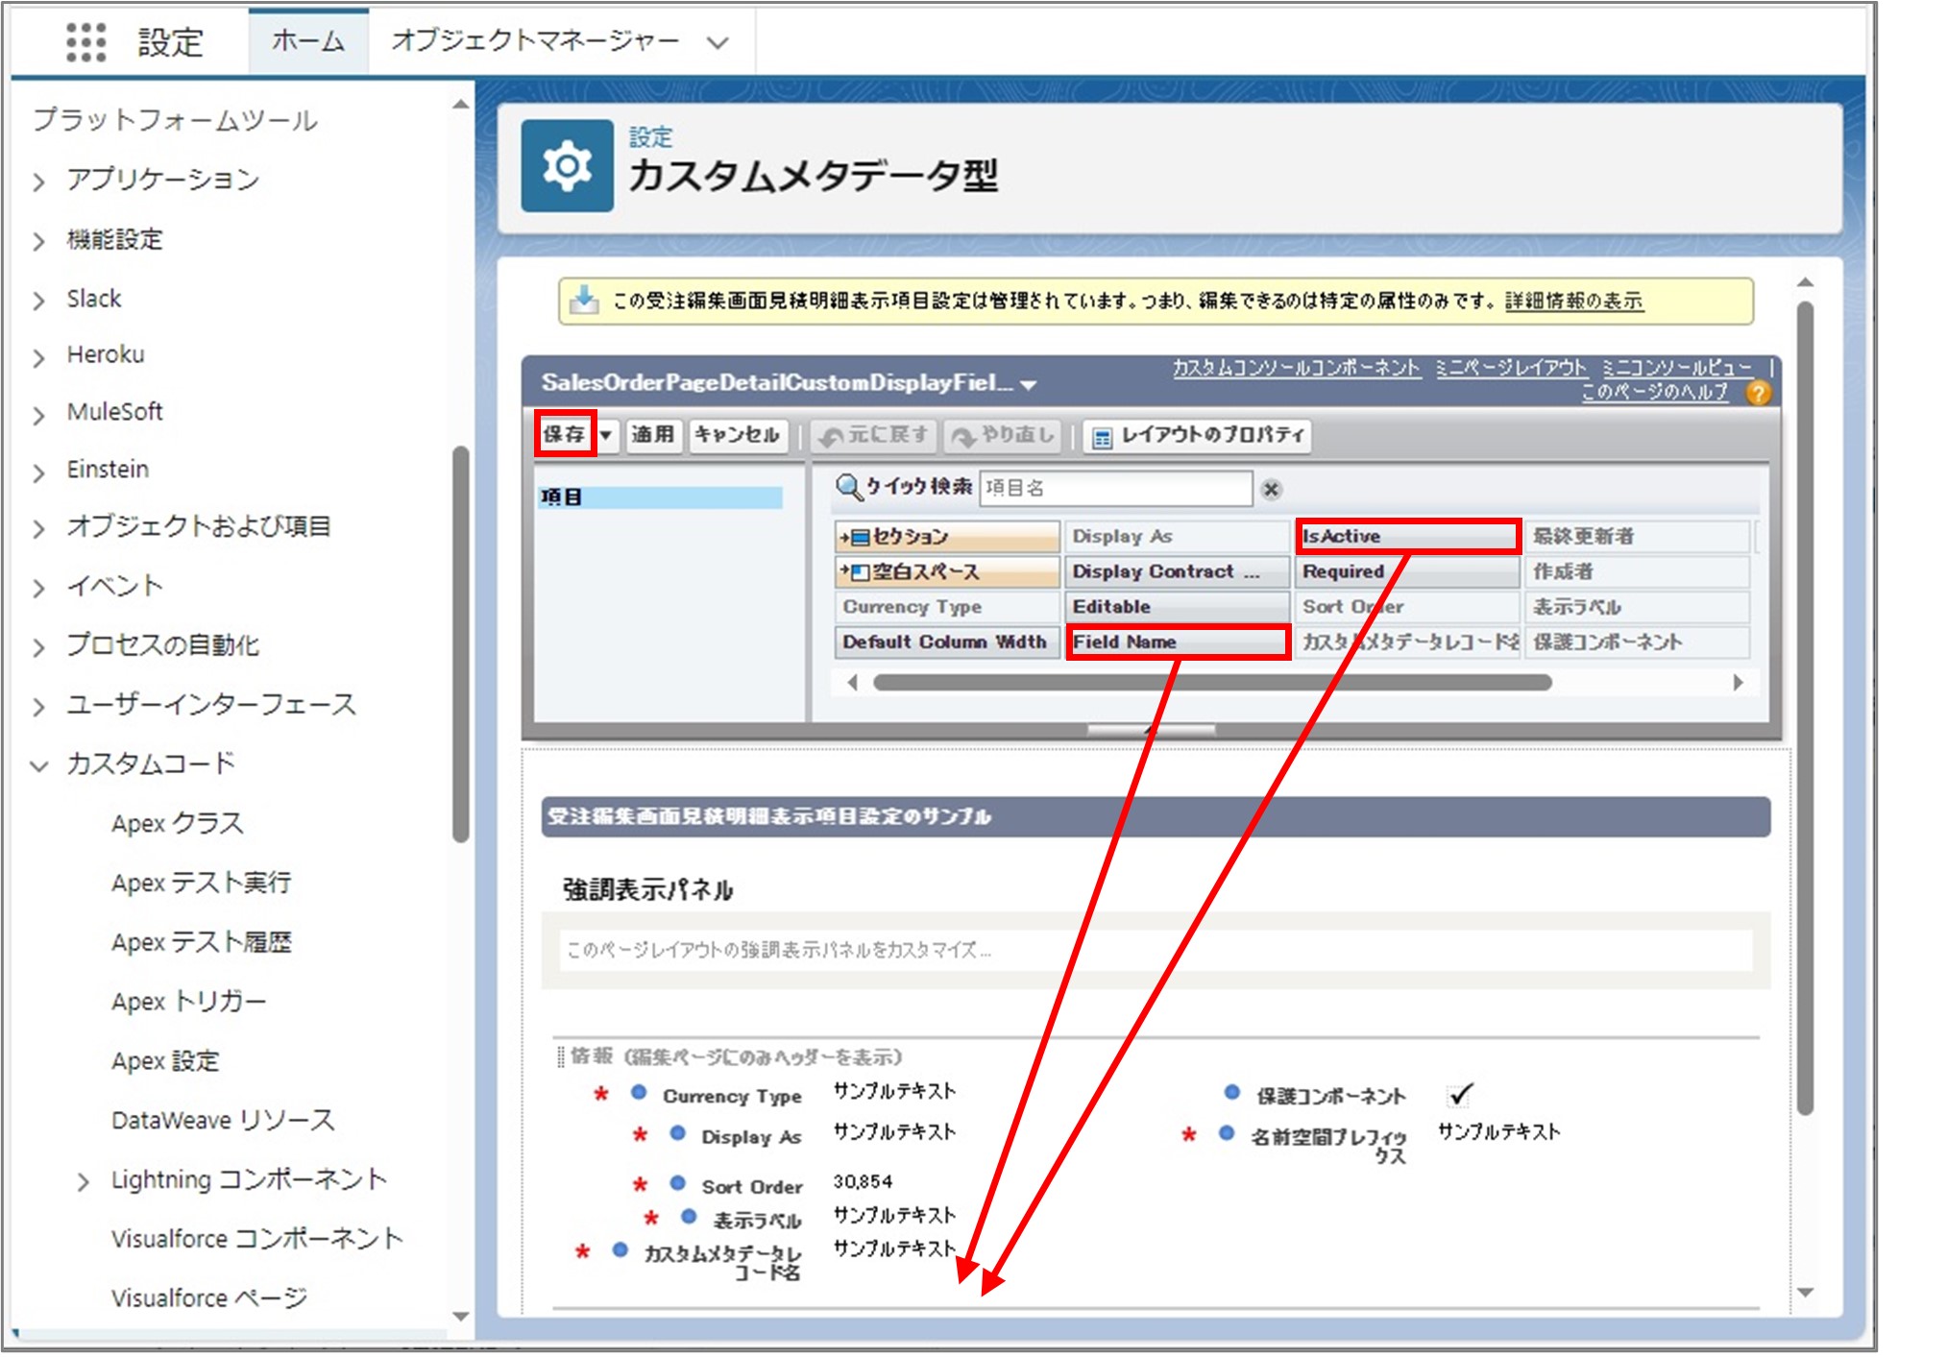This screenshot has height=1357, width=1947.
Task: Expand the ユーザーインターフェース node
Action: point(38,707)
